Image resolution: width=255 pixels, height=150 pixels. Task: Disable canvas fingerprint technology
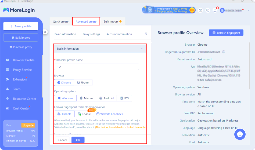click(64, 114)
